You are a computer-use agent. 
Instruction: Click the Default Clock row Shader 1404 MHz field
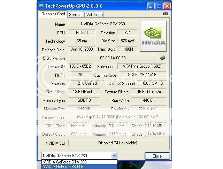point(156,134)
